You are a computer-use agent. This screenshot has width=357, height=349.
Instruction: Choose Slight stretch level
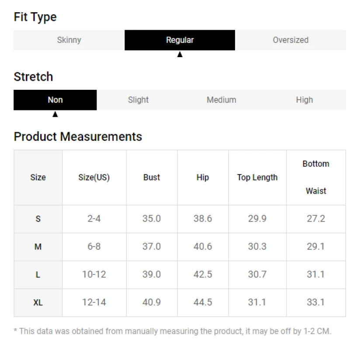[x=138, y=100]
